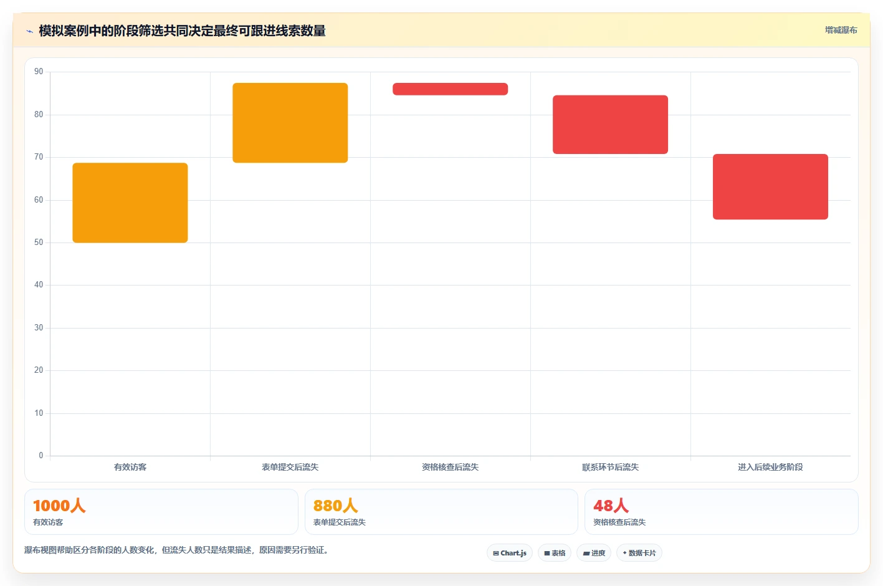Click the 资格核查后流失 x-axis label
This screenshot has height=586, width=883.
point(451,467)
